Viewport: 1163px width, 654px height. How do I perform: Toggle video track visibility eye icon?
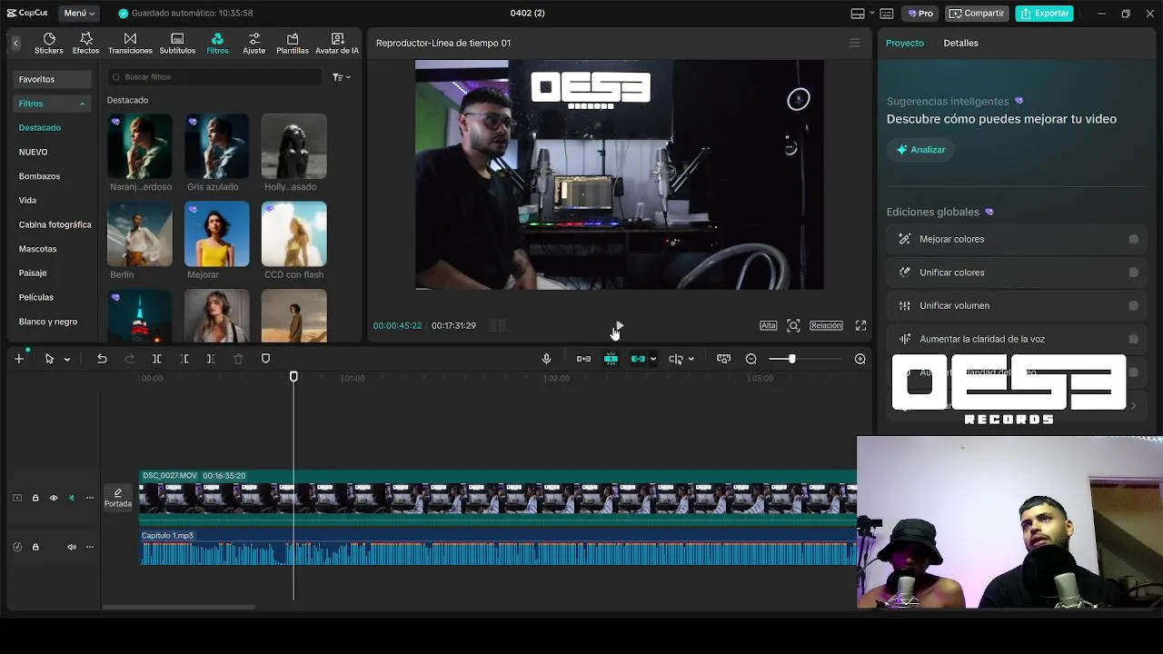(x=53, y=498)
